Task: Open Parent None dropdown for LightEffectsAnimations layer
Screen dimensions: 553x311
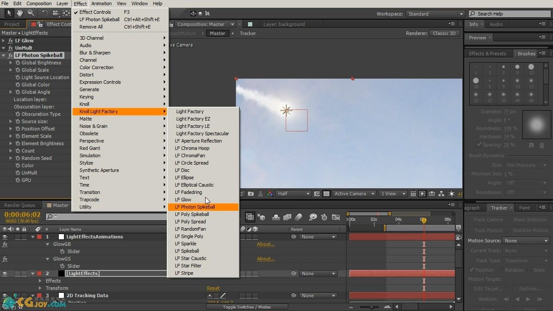Action: point(319,237)
